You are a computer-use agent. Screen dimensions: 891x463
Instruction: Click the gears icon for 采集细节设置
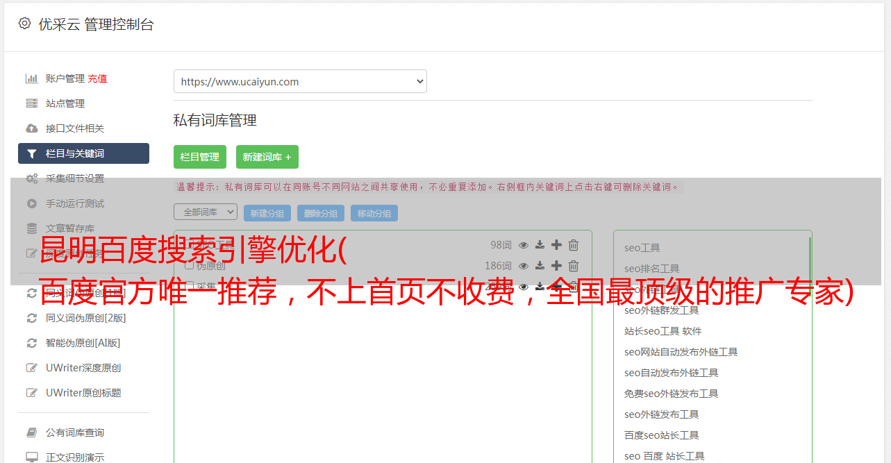point(31,178)
